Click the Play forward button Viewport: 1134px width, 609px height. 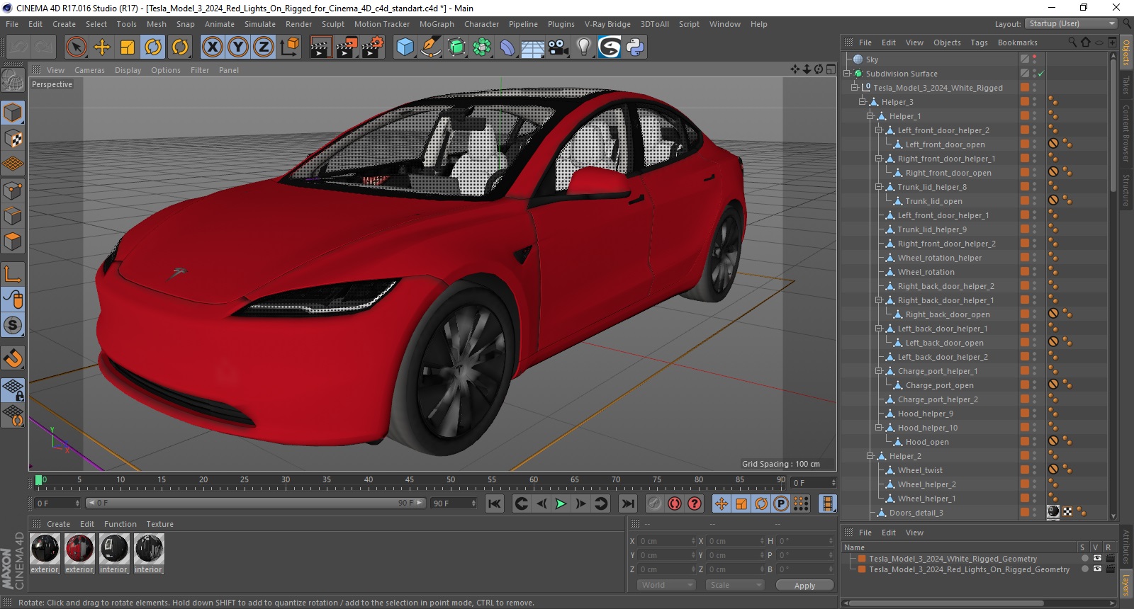[561, 503]
